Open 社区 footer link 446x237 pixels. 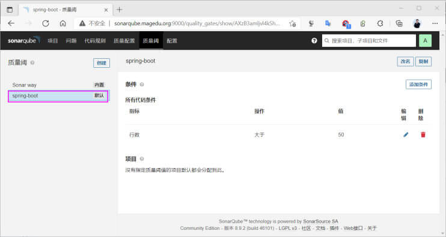pyautogui.click(x=306, y=228)
